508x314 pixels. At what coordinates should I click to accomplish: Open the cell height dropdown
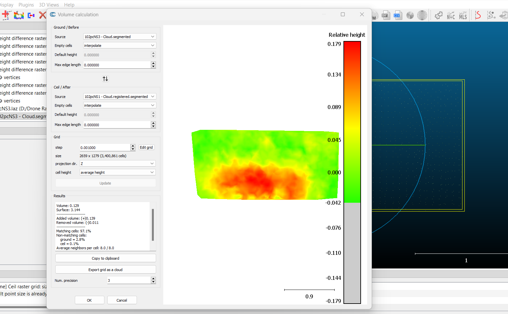tap(117, 172)
